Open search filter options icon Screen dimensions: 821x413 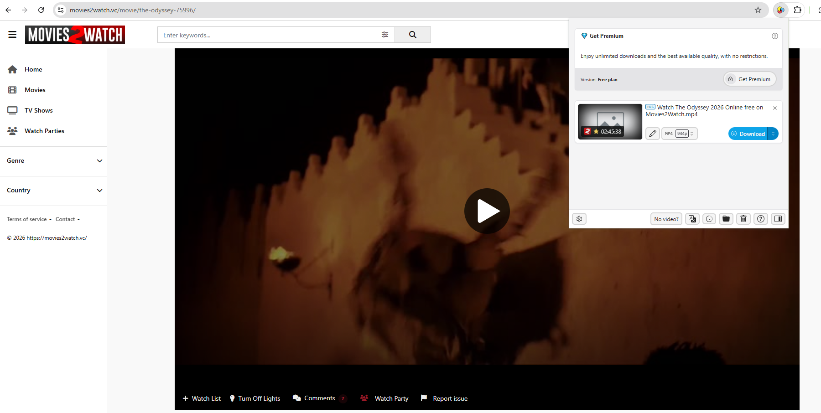click(385, 35)
